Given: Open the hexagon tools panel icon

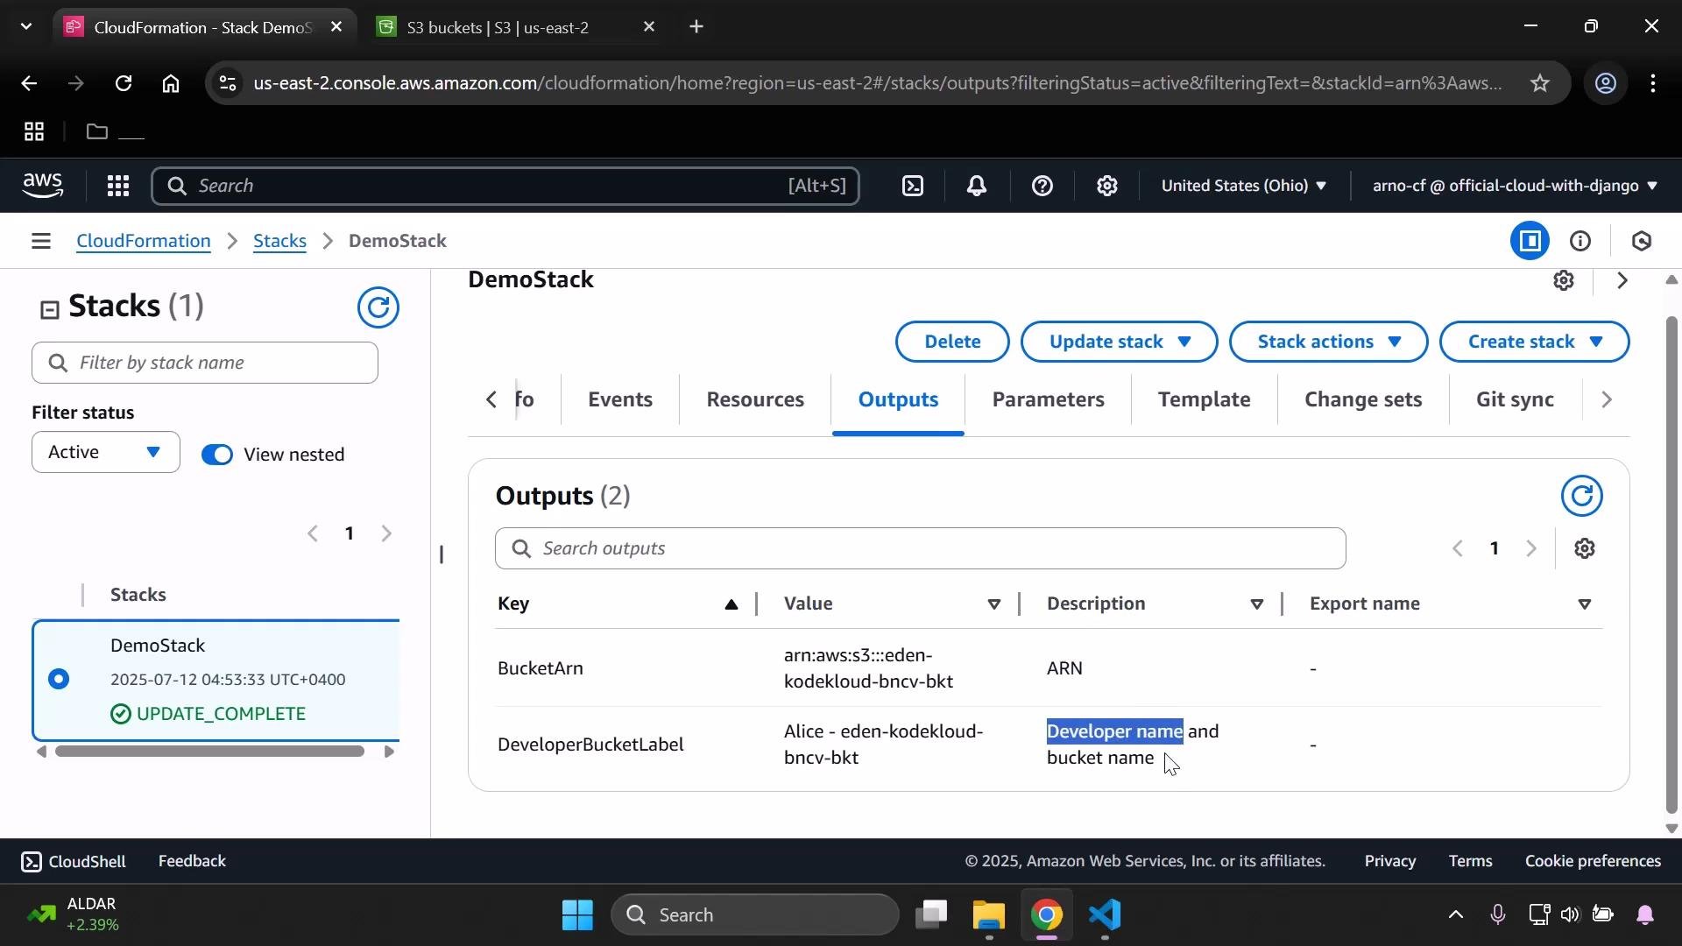Looking at the screenshot, I should tap(1642, 241).
